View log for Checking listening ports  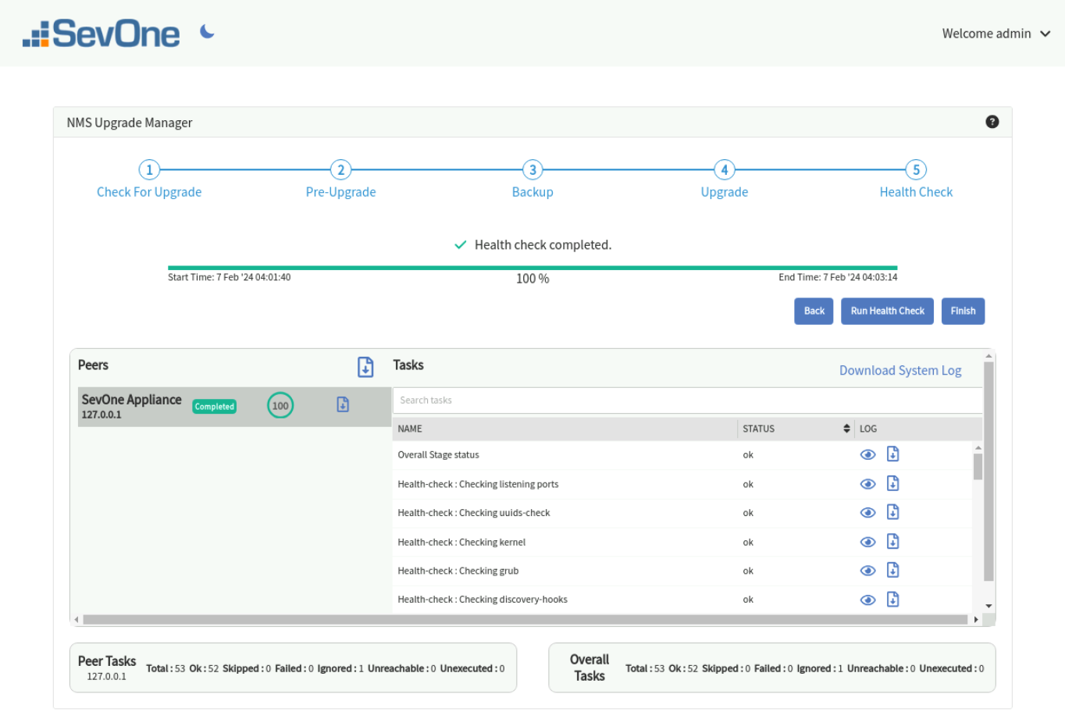pos(867,484)
